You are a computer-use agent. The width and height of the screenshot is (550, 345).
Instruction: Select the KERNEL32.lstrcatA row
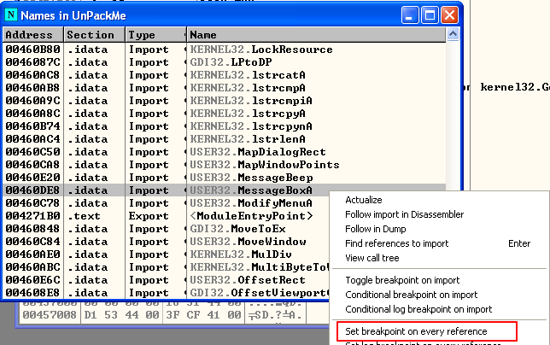coord(224,74)
